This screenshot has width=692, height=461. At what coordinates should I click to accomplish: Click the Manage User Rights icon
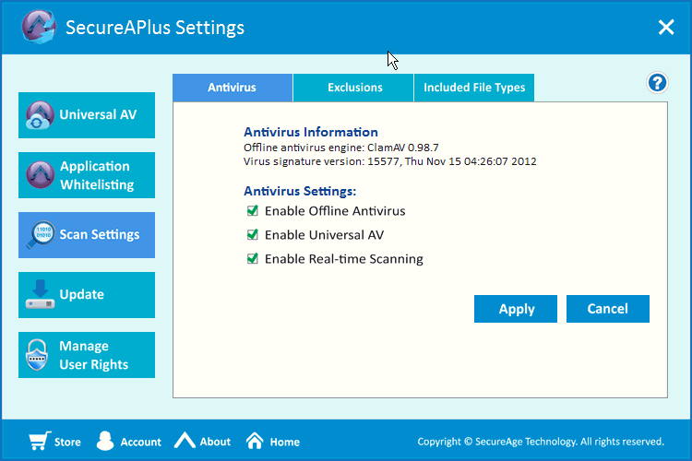[x=40, y=355]
